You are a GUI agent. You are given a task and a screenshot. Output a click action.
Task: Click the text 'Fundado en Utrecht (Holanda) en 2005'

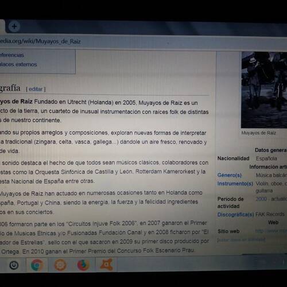click(x=85, y=102)
